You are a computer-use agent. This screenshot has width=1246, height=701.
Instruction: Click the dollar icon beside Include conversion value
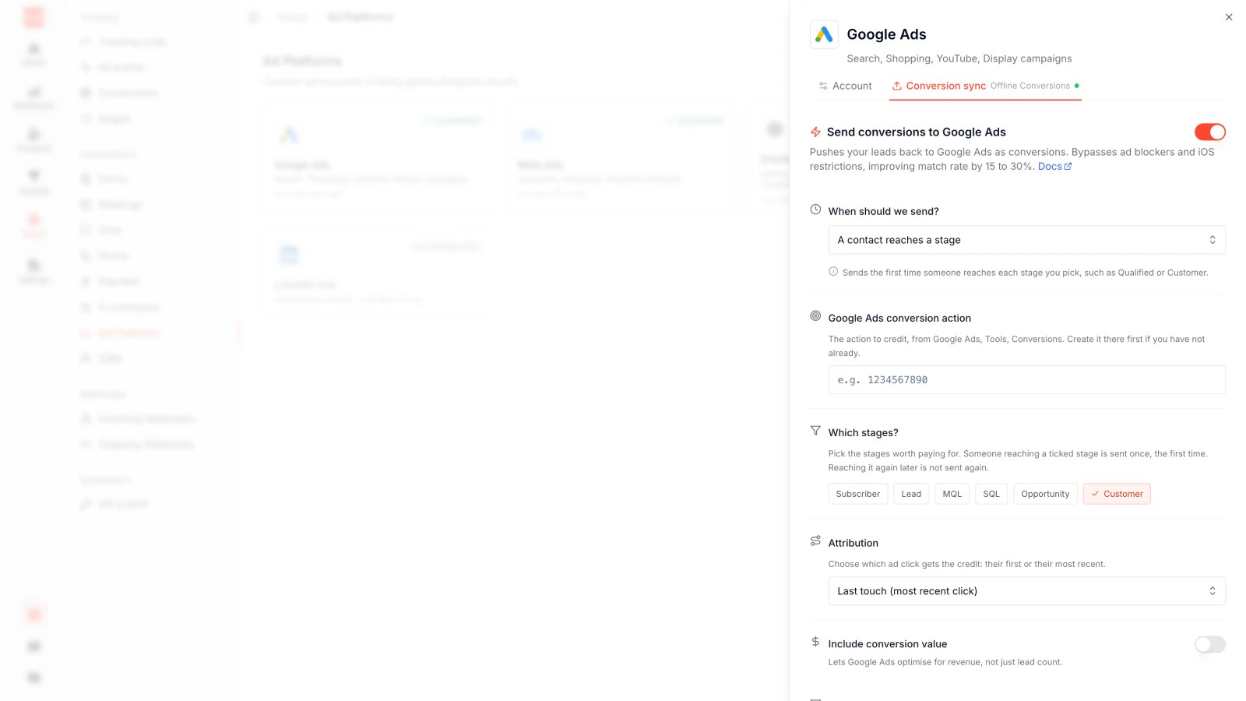pos(815,642)
